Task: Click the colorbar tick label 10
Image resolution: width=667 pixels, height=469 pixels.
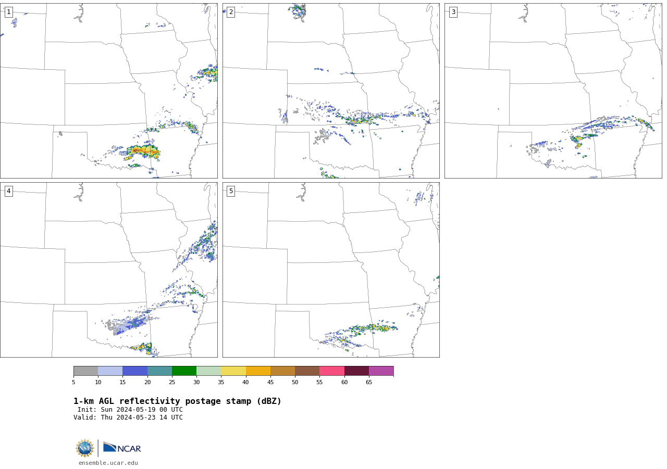Action: (x=98, y=383)
